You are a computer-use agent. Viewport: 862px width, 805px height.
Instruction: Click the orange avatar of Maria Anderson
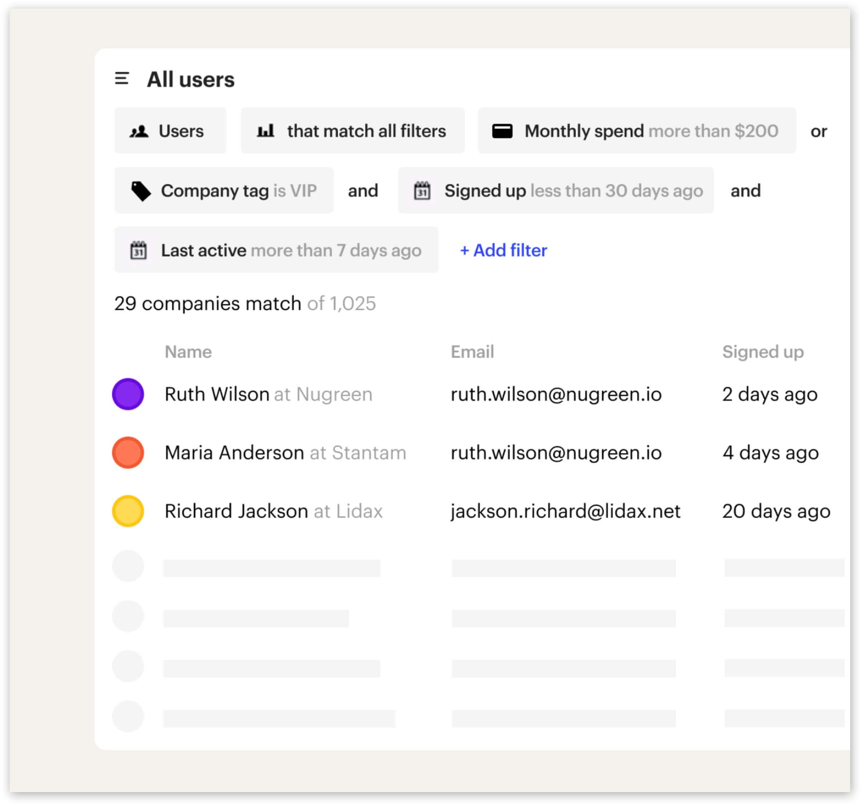128,452
